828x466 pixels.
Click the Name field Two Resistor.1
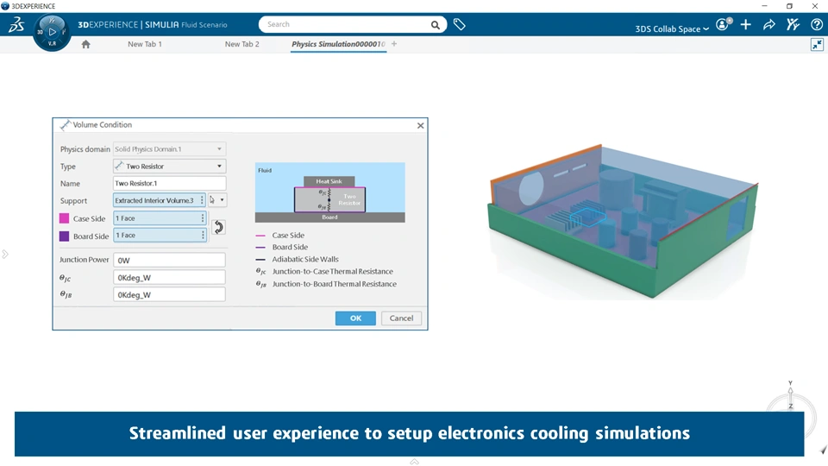click(x=170, y=183)
